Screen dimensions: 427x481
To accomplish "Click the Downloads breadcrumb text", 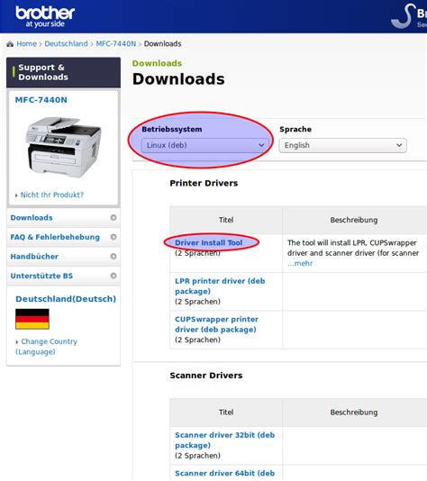I will (162, 44).
